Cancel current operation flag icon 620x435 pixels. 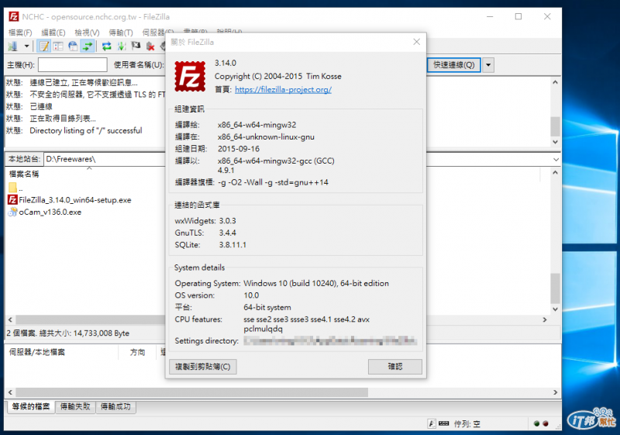coord(136,47)
